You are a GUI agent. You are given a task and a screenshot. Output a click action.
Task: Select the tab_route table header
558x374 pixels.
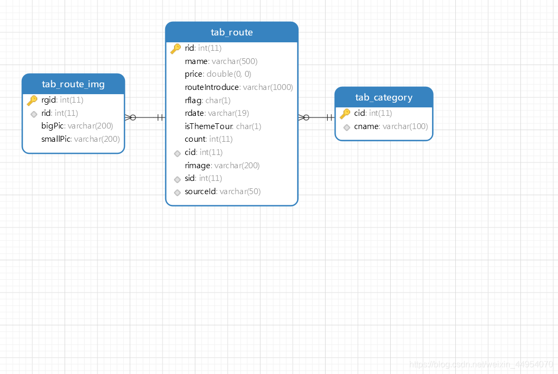point(232,32)
